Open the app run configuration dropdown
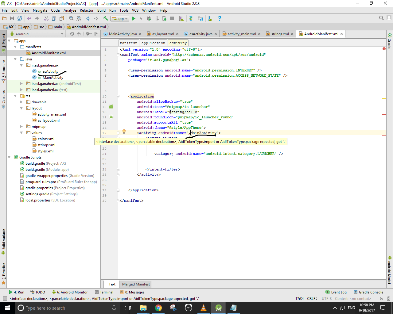 pos(119,19)
